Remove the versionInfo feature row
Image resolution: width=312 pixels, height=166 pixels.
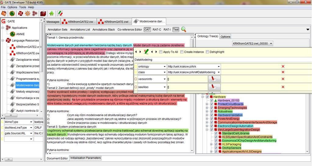click(x=283, y=79)
